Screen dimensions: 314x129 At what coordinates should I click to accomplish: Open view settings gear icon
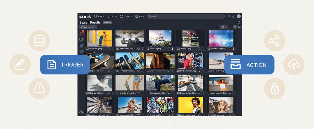click(x=239, y=27)
